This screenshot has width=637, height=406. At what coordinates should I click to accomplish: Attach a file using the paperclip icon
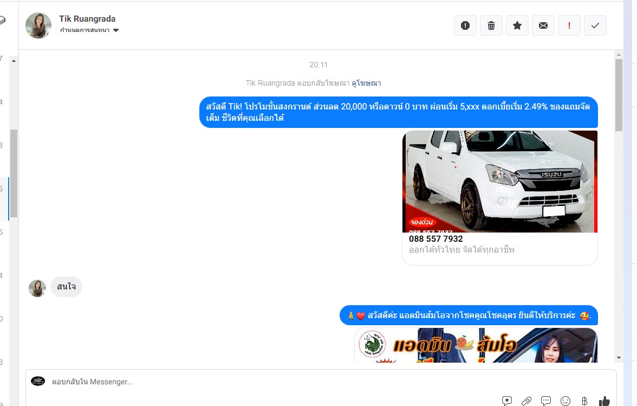[526, 401]
